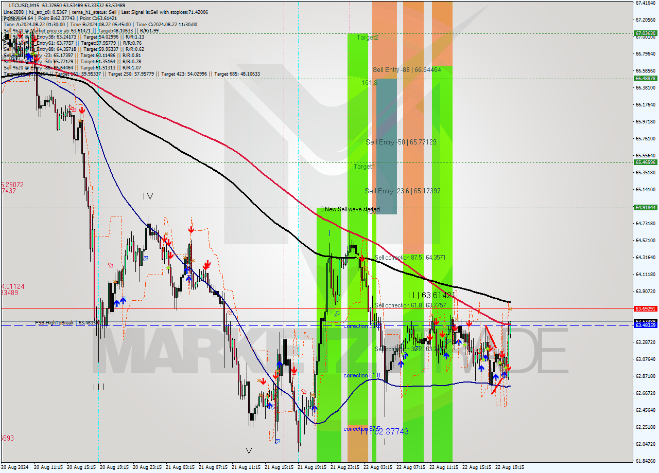Screen dimensions: 659x473
Task: Click the 62.45640 price axis value
Action: tap(645, 410)
